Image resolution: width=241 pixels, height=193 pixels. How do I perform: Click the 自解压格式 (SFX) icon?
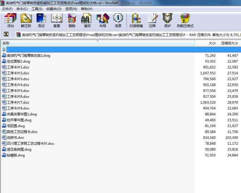click(x=185, y=18)
